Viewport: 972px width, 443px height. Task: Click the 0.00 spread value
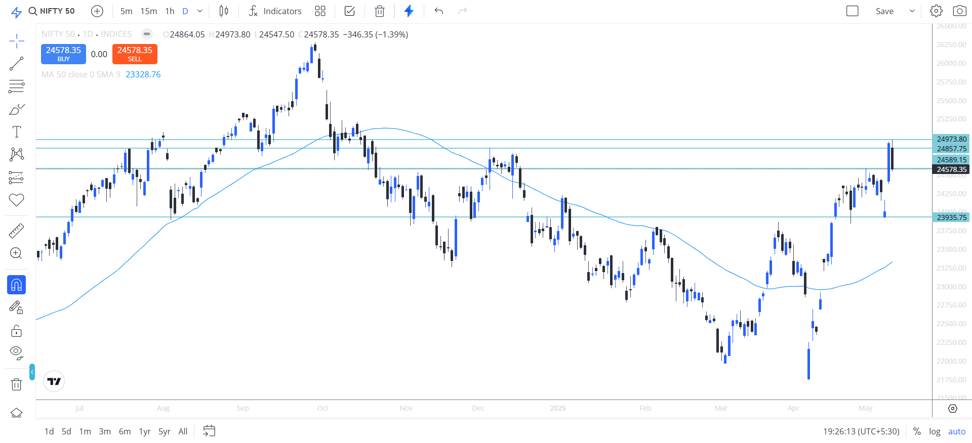[x=99, y=54]
